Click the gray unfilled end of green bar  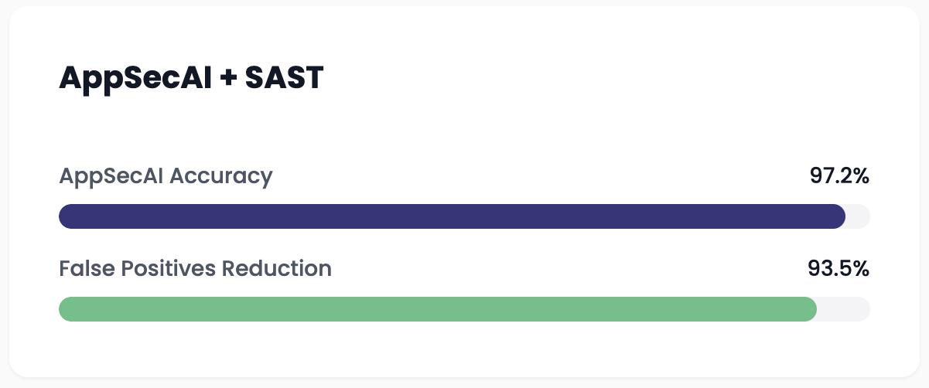pos(844,308)
